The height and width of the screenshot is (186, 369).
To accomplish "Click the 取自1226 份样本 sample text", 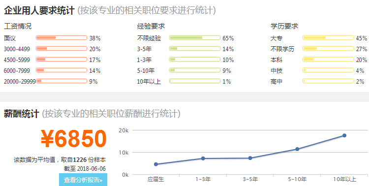I will pyautogui.click(x=83, y=160).
